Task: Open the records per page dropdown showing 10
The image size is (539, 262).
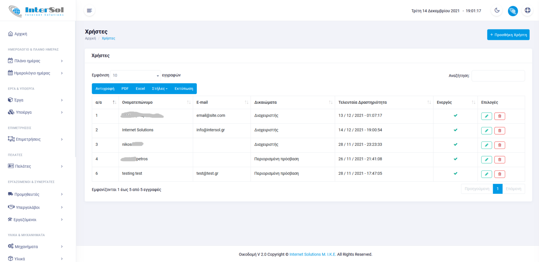Action: click(135, 76)
